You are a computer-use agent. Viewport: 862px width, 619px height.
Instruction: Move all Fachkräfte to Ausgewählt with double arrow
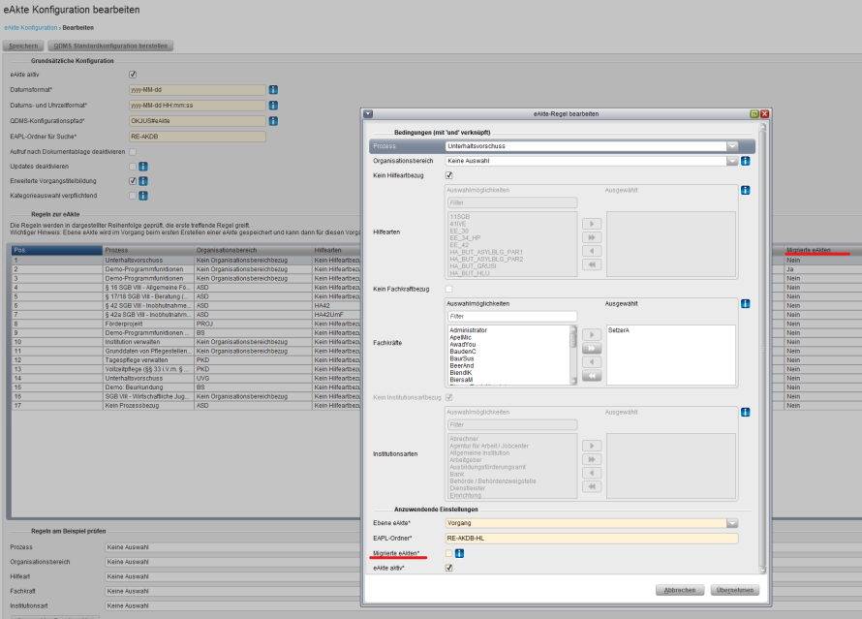(x=592, y=349)
